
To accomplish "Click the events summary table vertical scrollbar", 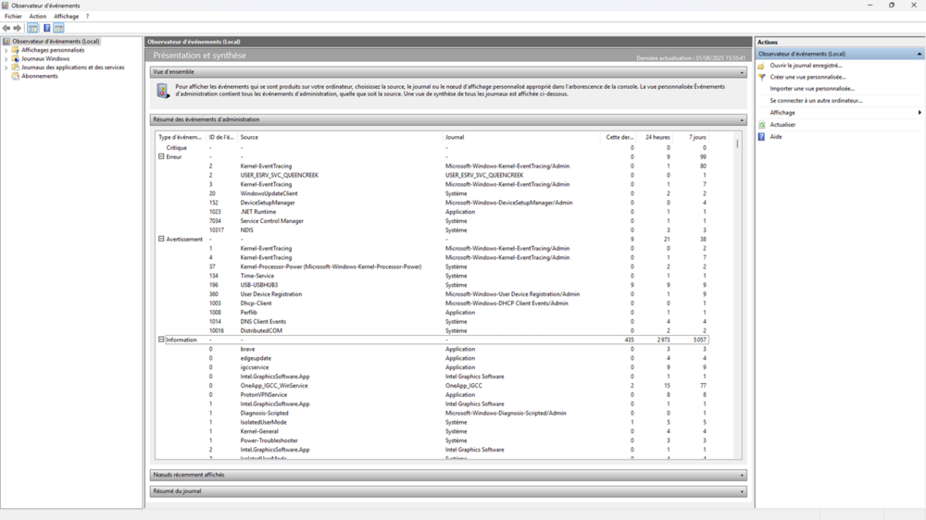I will click(x=738, y=278).
